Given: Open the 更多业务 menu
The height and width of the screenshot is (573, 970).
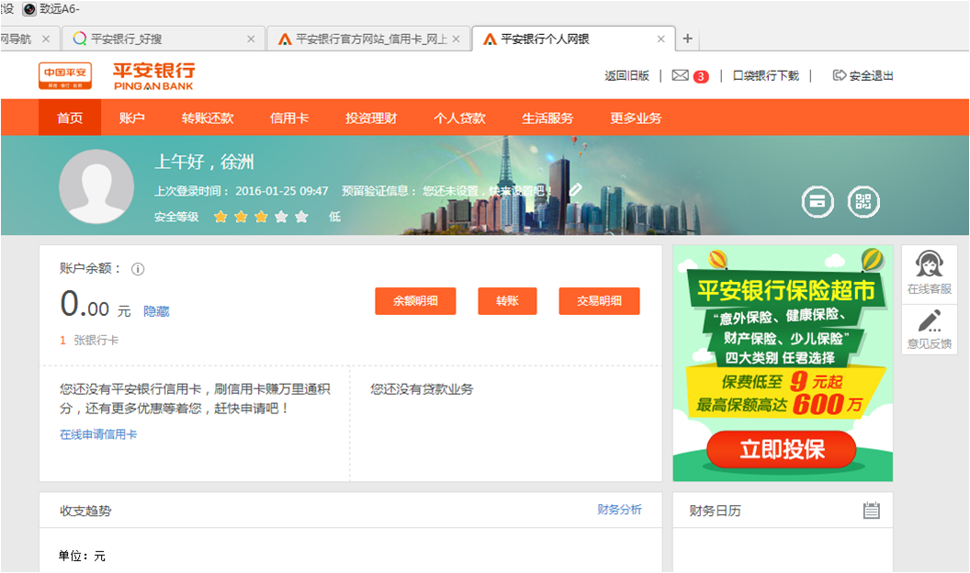Looking at the screenshot, I should [636, 118].
